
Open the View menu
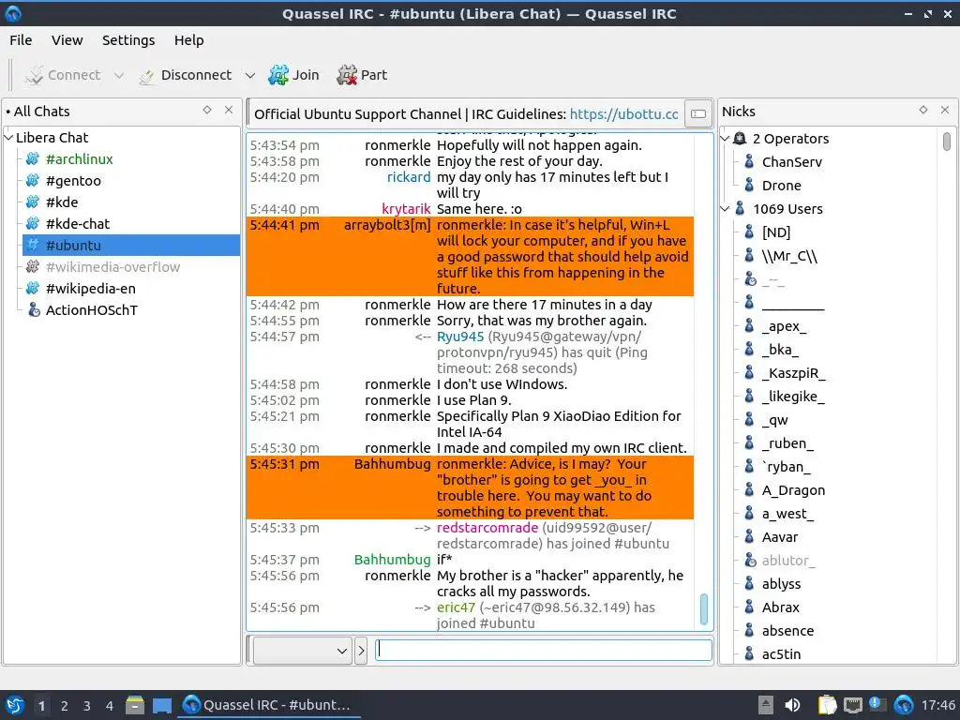[x=67, y=40]
